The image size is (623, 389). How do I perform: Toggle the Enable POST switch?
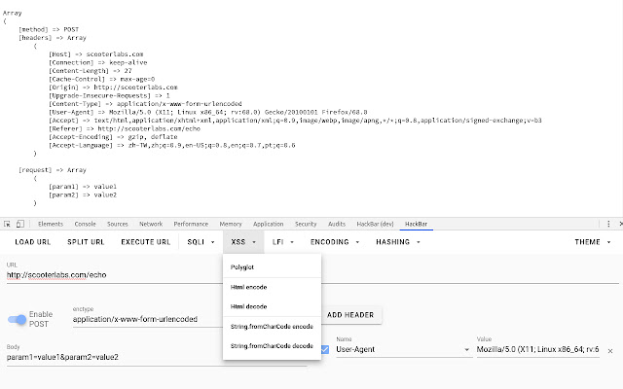click(x=19, y=320)
